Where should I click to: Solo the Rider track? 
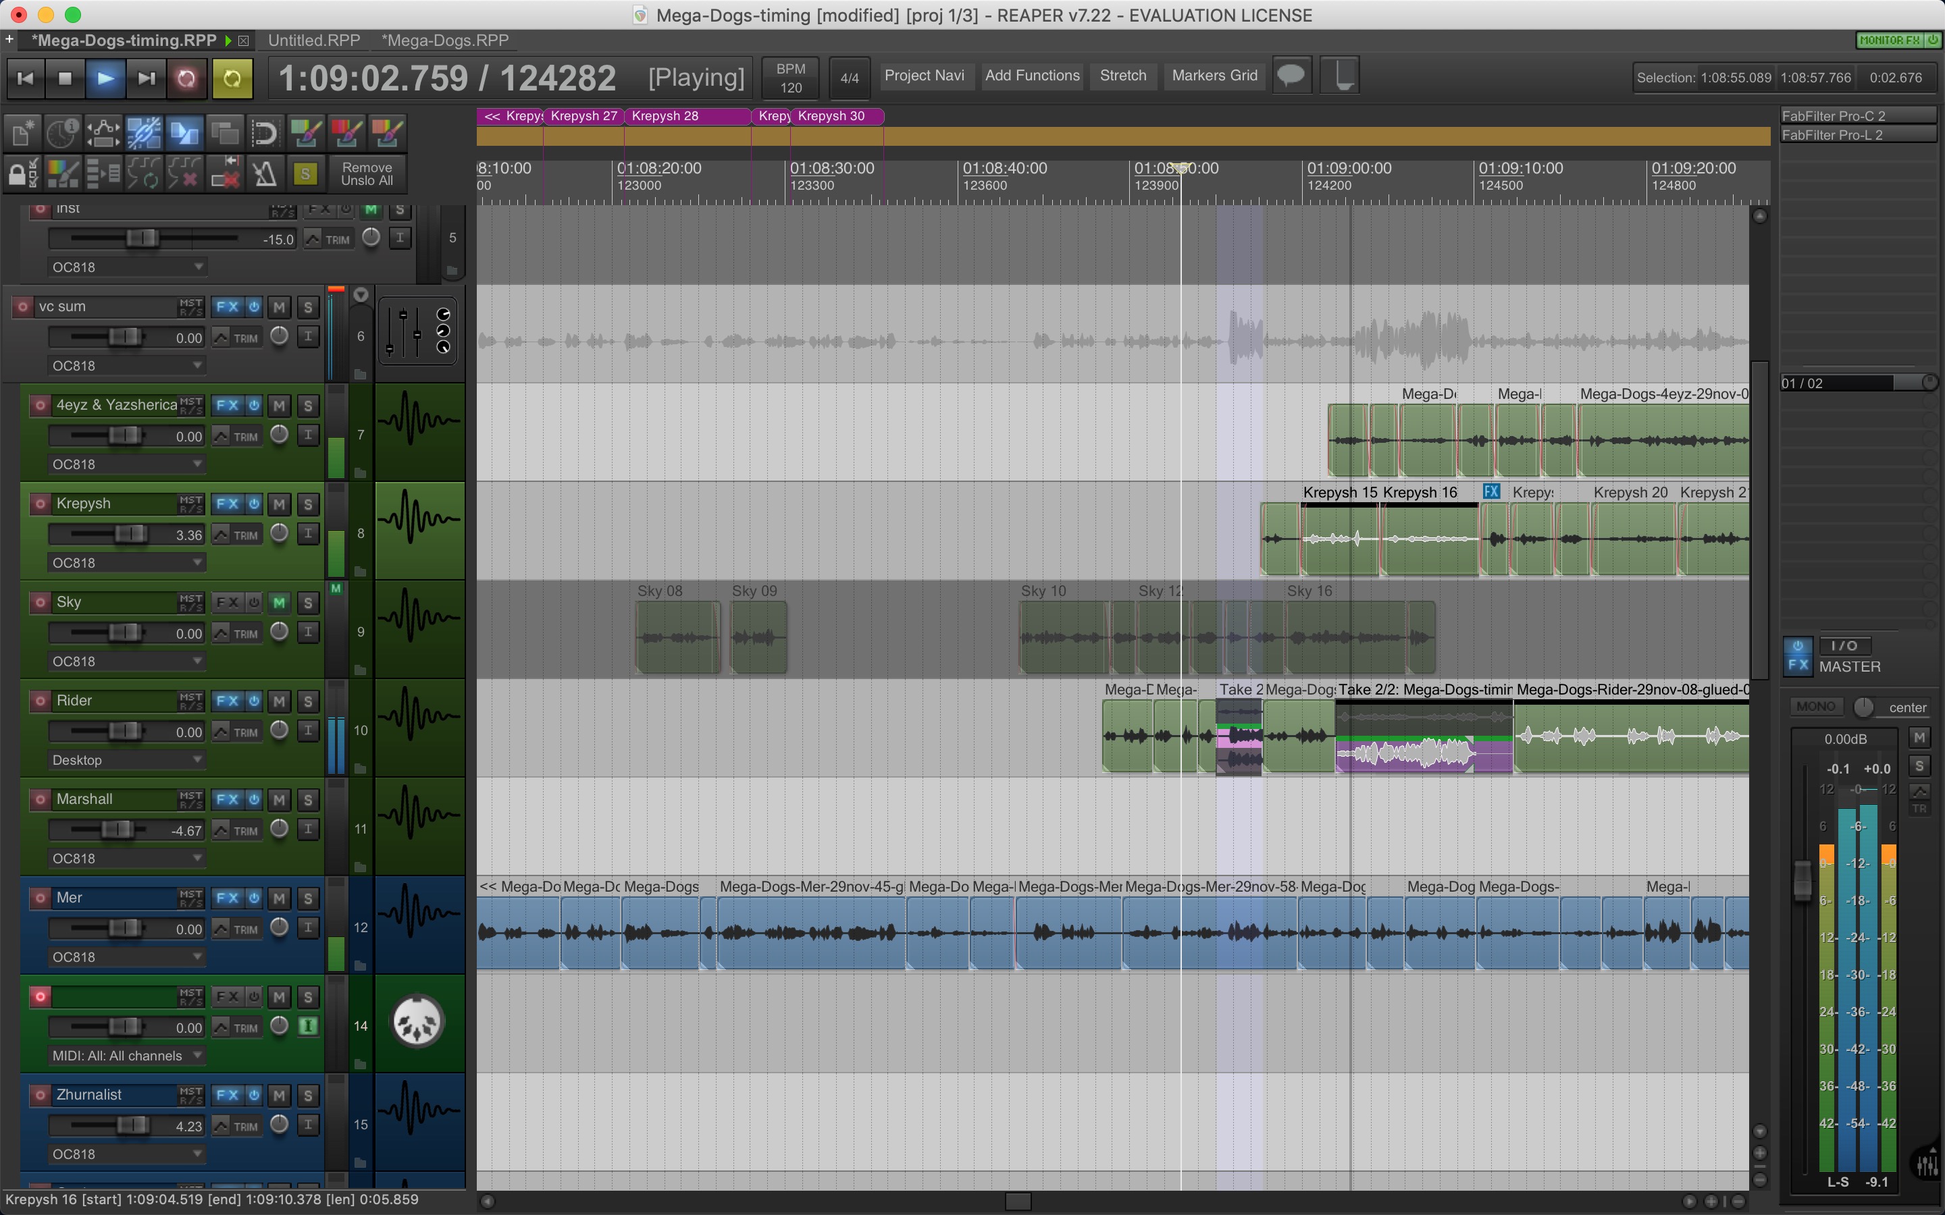(x=307, y=701)
